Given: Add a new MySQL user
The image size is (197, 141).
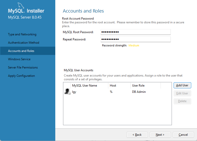Looking at the screenshot, I should tap(182, 85).
